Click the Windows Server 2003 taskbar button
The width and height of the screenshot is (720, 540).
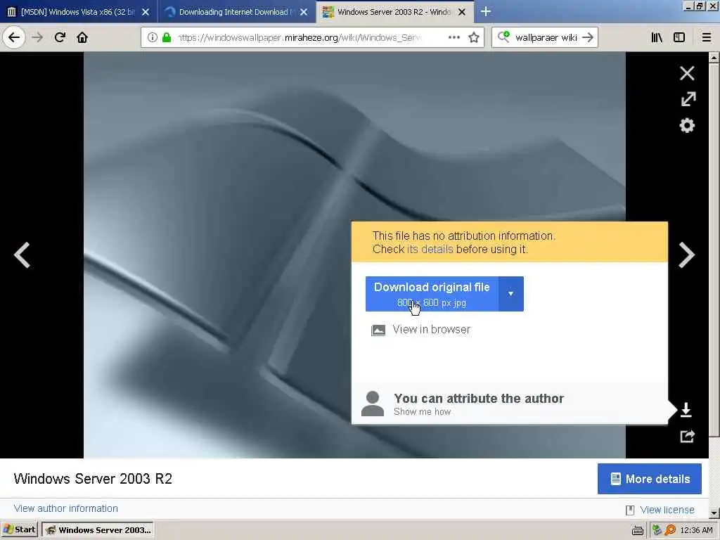pos(98,529)
